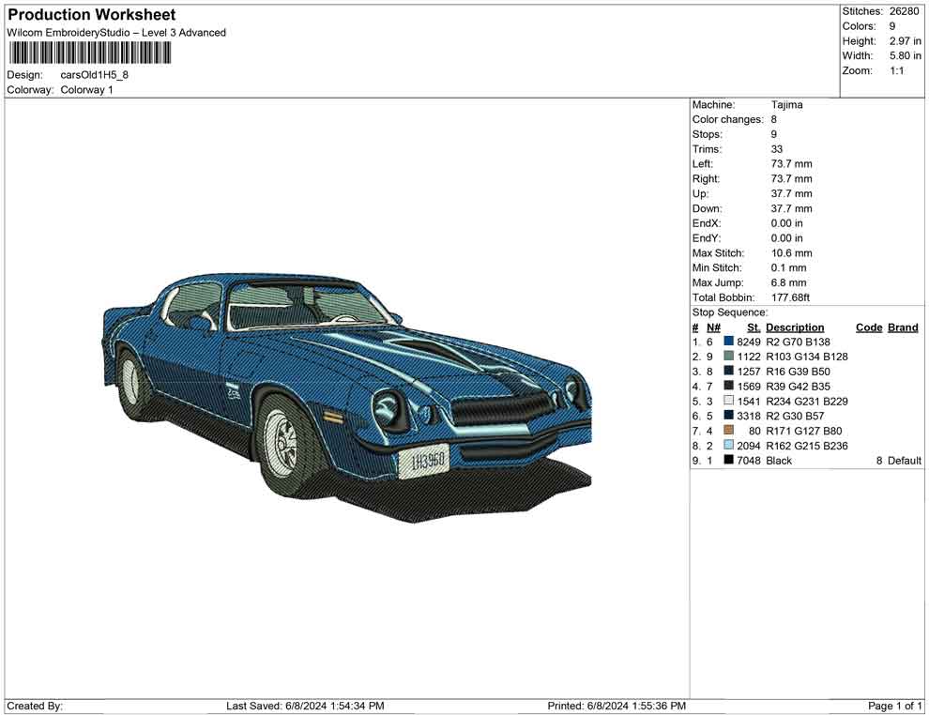Click the barcode under the title
This screenshot has height=715, width=929.
(89, 53)
